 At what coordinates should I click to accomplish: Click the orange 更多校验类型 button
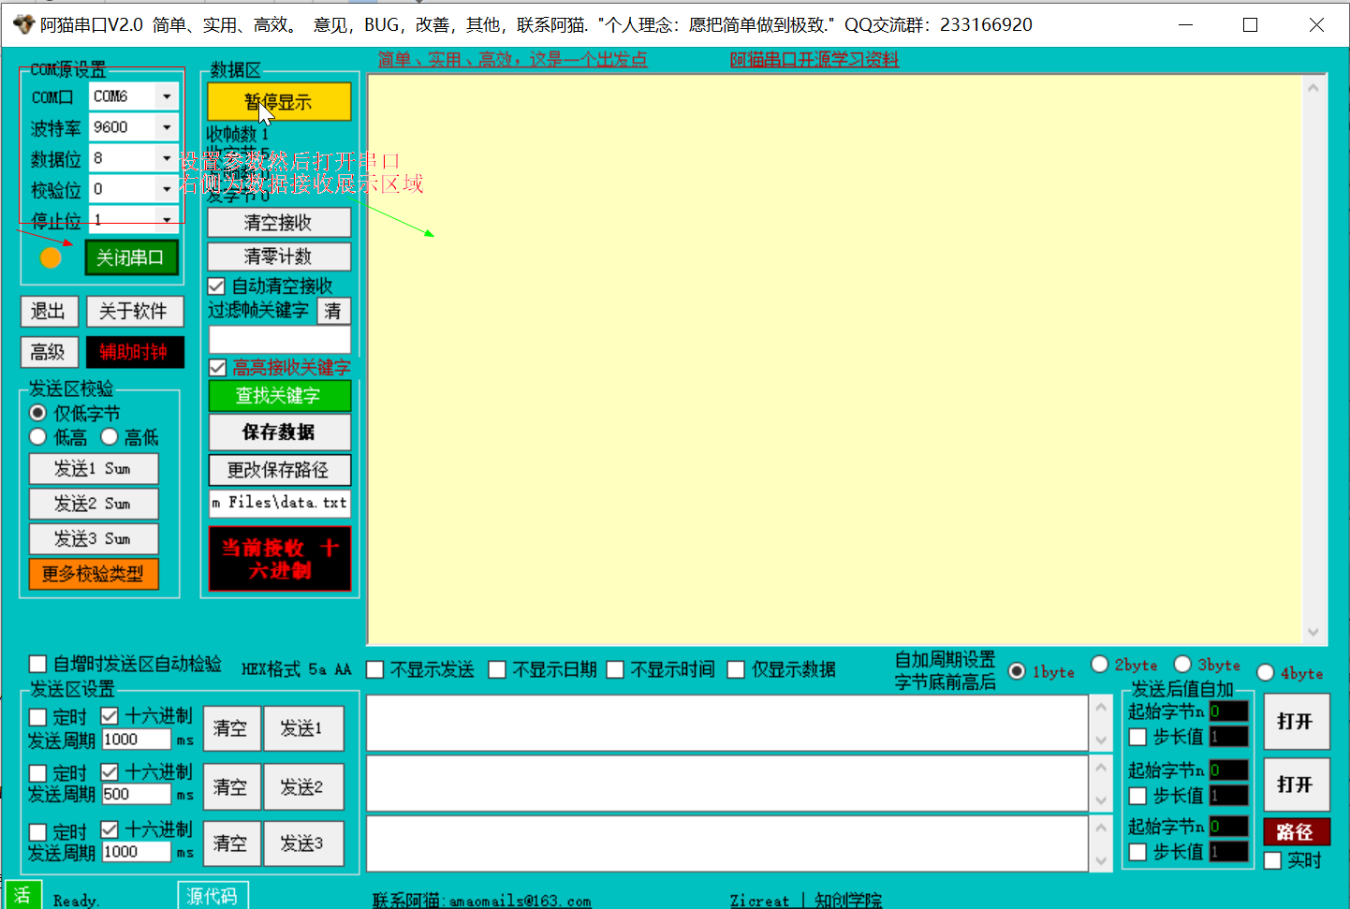(94, 574)
